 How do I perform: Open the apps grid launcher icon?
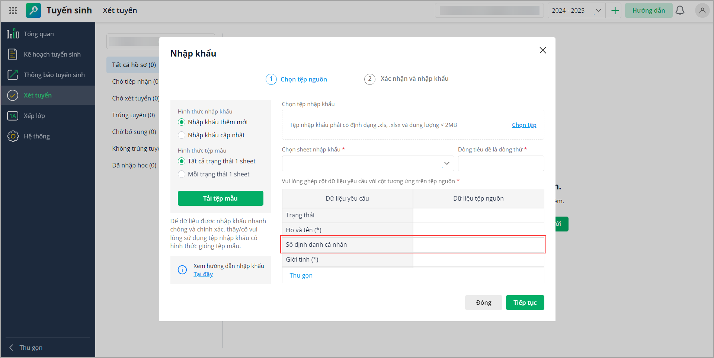[x=13, y=10]
